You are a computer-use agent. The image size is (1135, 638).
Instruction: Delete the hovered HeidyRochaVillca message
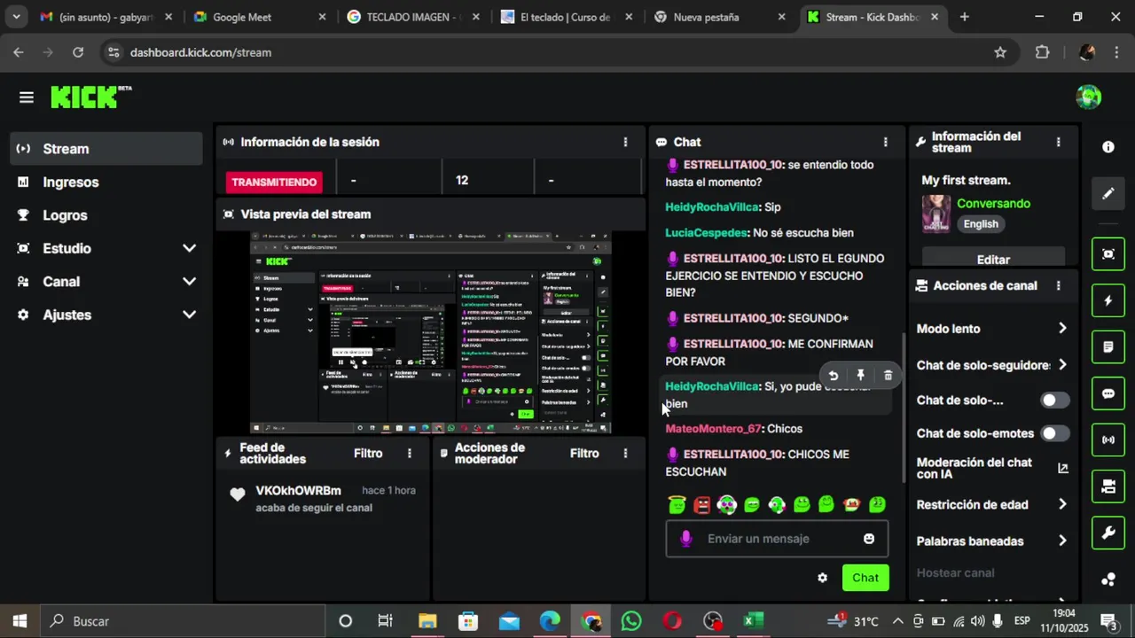coord(888,376)
